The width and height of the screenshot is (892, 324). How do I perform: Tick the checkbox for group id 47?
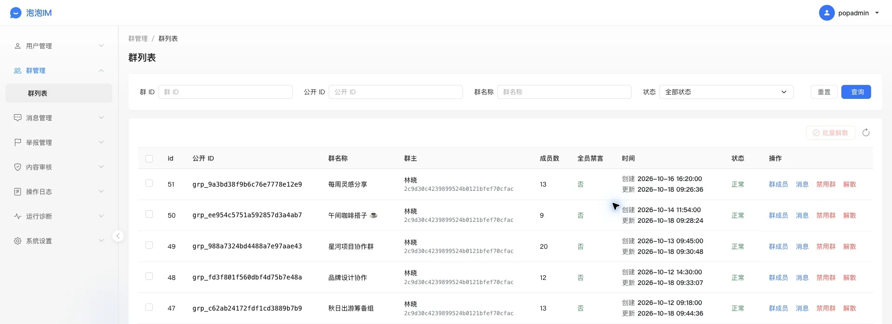click(x=149, y=307)
